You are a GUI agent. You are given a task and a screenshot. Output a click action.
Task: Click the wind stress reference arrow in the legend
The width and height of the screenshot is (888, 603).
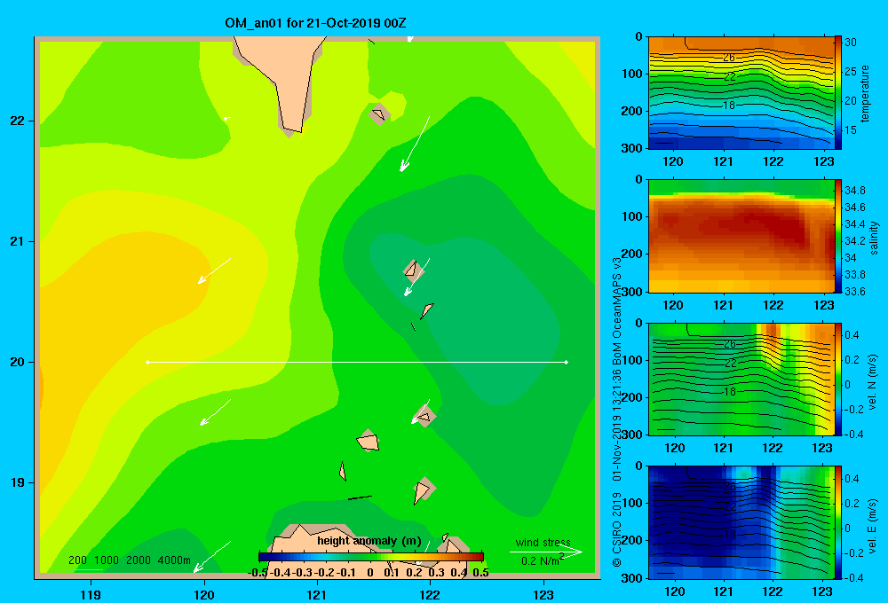(545, 552)
